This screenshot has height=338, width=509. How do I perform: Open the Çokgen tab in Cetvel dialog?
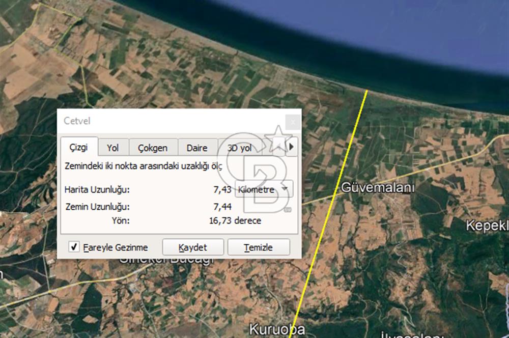(x=153, y=148)
